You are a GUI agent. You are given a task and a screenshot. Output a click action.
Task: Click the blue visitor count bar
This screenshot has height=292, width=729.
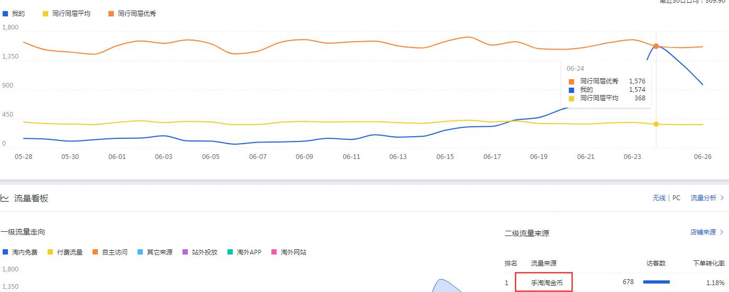coord(656,282)
